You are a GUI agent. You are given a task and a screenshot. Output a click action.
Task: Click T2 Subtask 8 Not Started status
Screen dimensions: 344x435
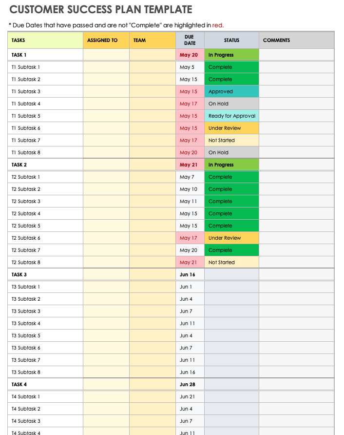tap(231, 263)
